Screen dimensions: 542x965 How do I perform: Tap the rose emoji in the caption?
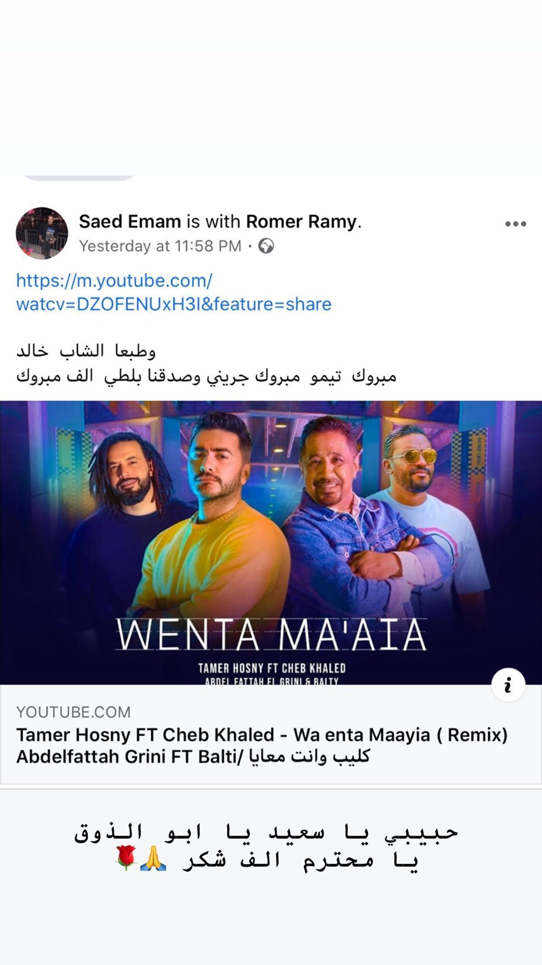coord(126,858)
